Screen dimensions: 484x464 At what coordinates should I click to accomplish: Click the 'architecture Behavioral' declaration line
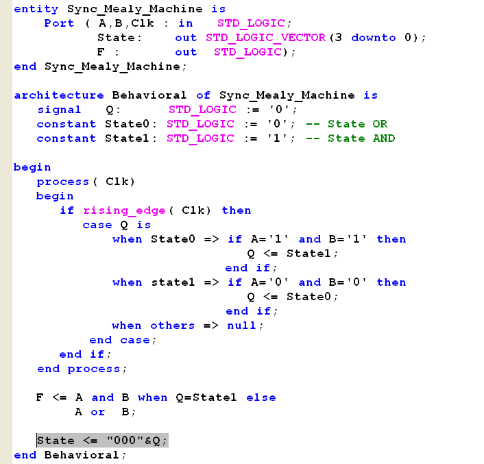point(196,95)
